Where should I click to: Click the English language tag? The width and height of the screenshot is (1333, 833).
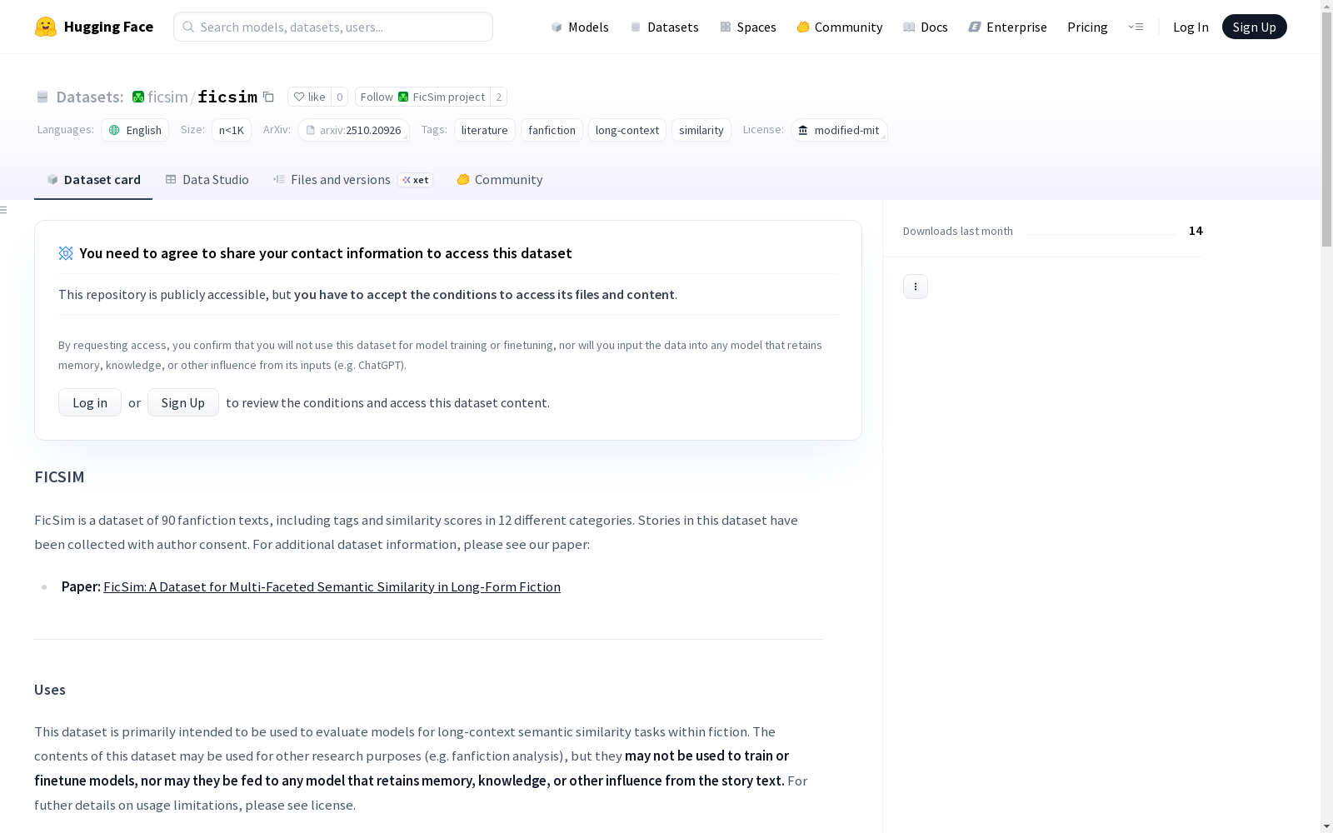click(135, 130)
